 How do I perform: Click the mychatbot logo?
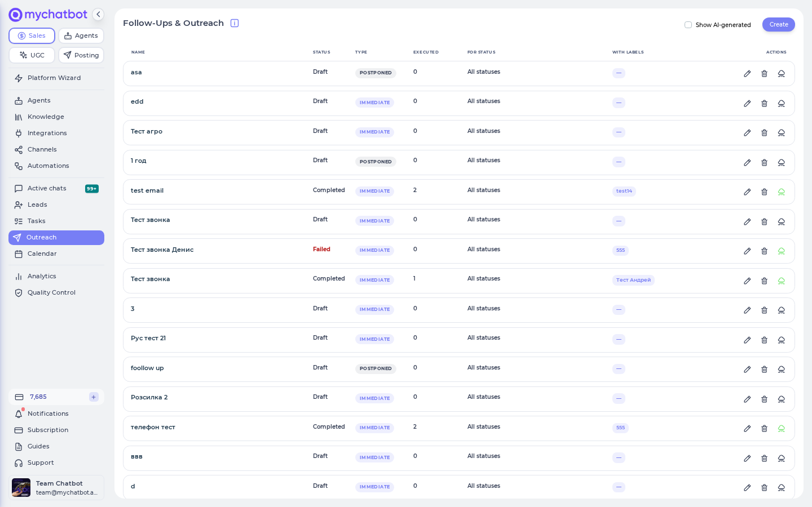coord(48,15)
